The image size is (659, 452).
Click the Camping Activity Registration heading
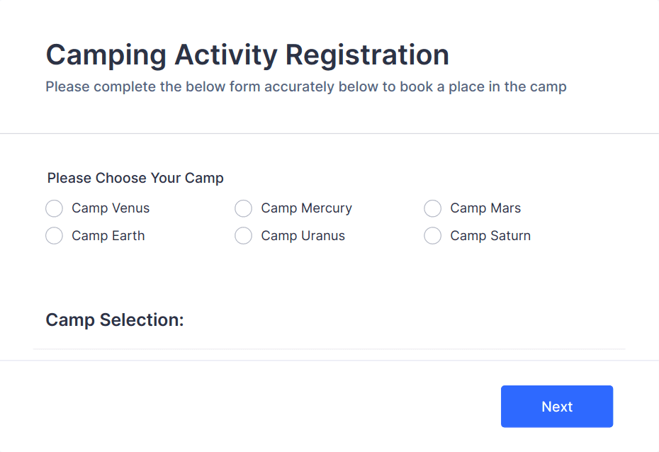(x=247, y=55)
